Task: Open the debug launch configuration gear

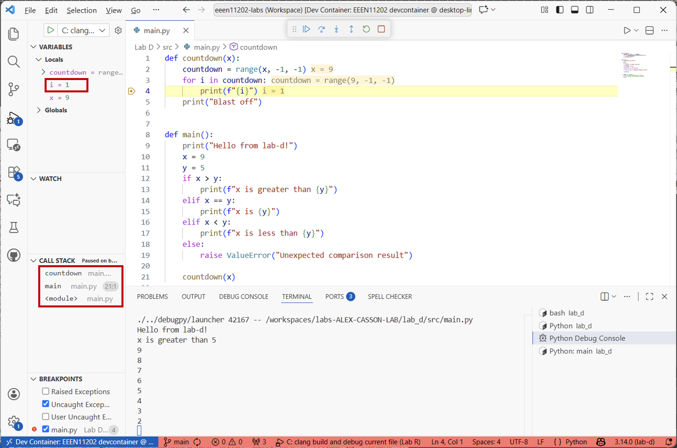Action: (118, 30)
